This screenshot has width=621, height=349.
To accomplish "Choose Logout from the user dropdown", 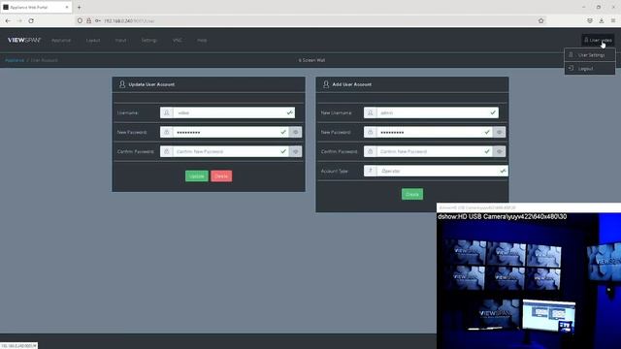I will (590, 69).
